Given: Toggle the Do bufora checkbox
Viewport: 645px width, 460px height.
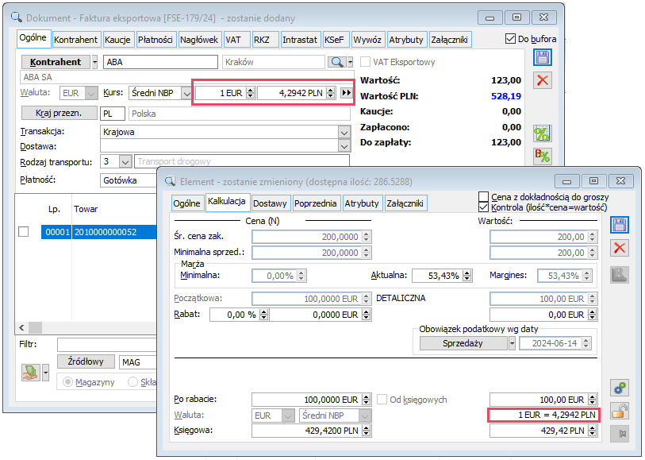Looking at the screenshot, I should [510, 39].
